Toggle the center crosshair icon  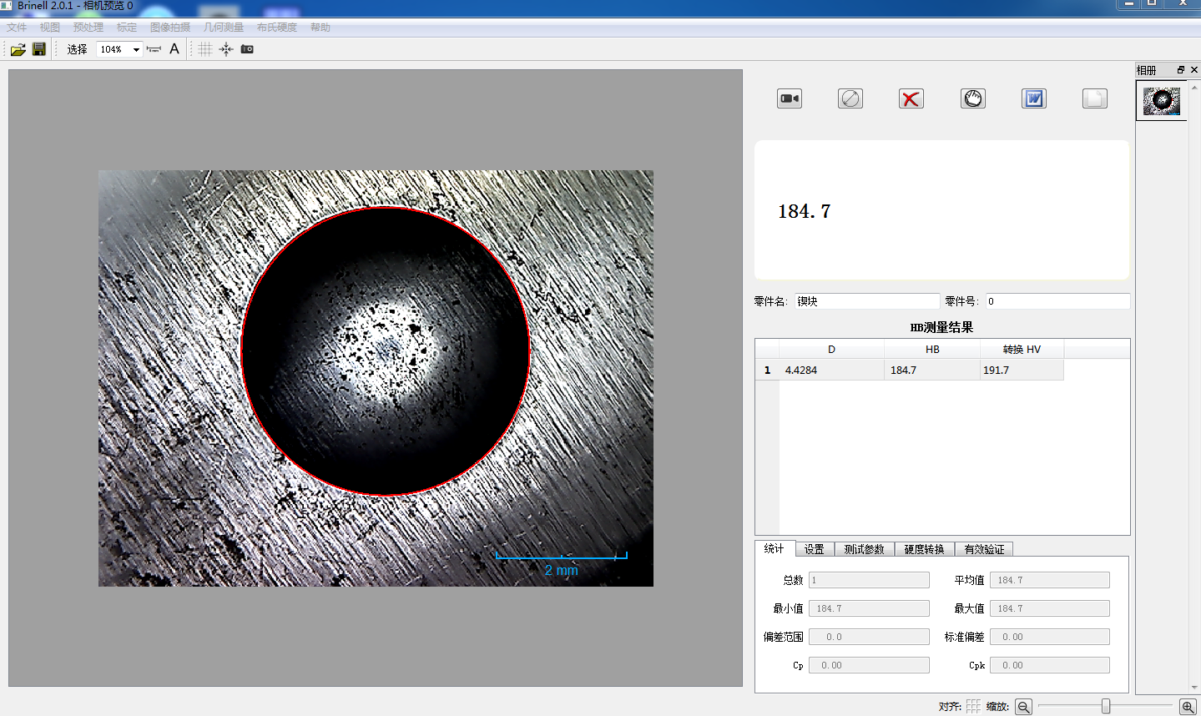click(x=226, y=49)
